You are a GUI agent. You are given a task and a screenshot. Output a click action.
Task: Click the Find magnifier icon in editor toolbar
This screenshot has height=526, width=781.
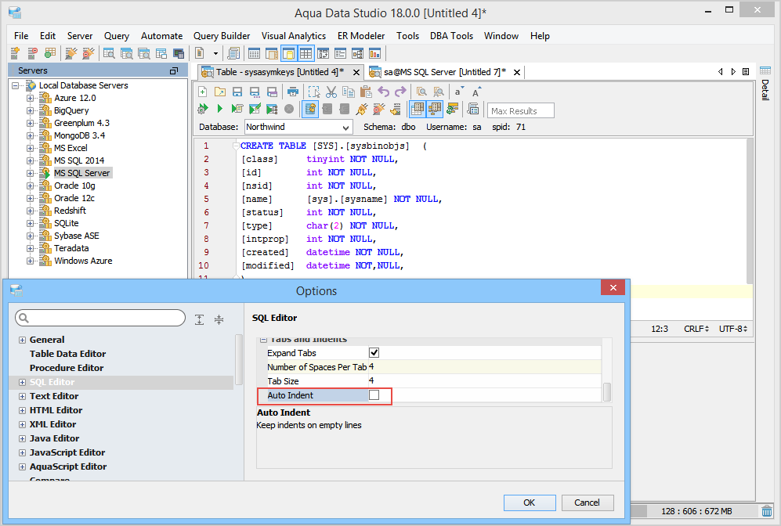(x=421, y=92)
